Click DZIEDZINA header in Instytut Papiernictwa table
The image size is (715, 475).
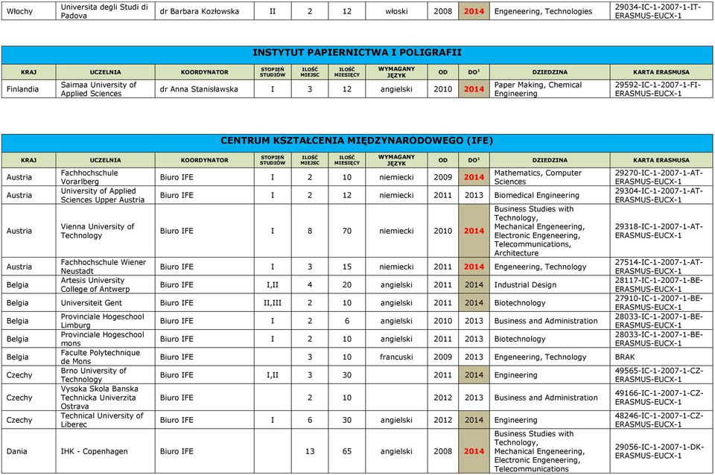click(550, 72)
